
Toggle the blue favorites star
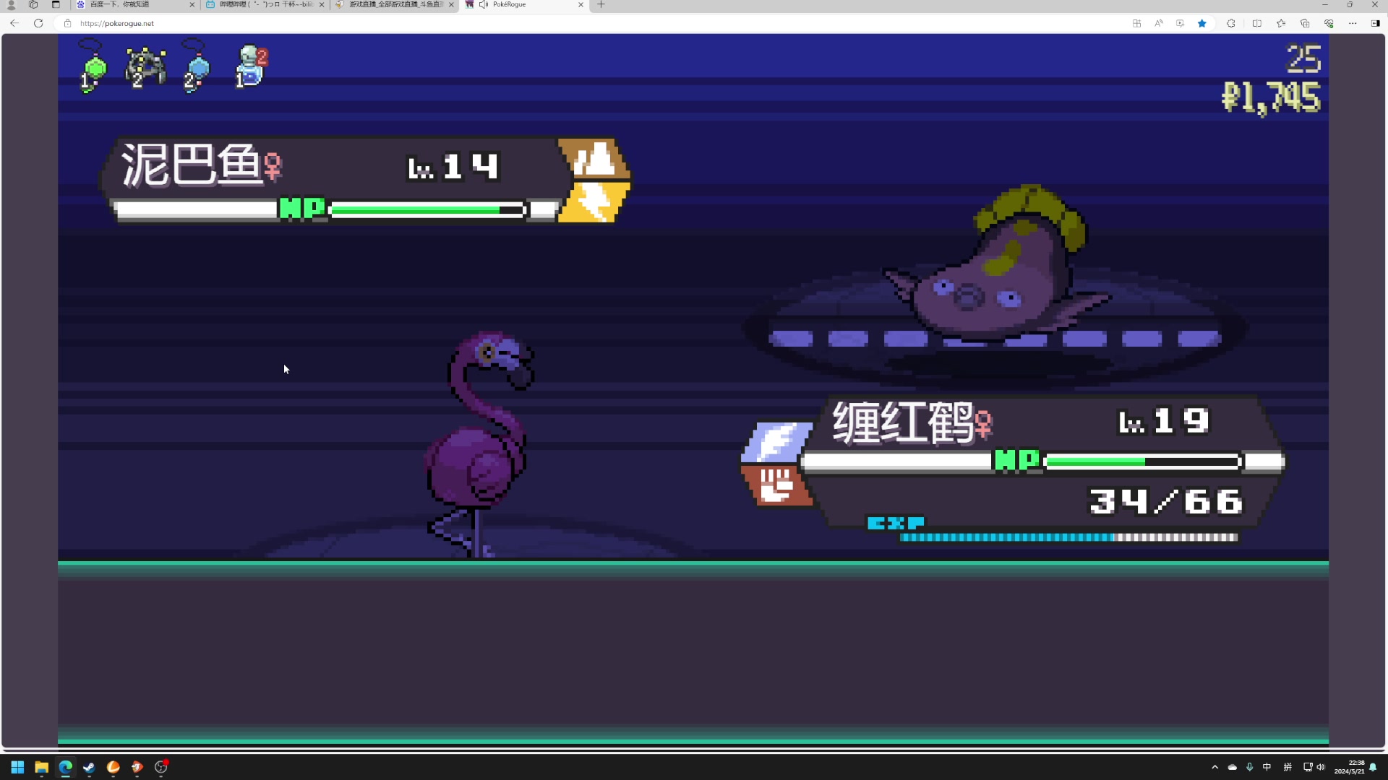[x=1202, y=23]
